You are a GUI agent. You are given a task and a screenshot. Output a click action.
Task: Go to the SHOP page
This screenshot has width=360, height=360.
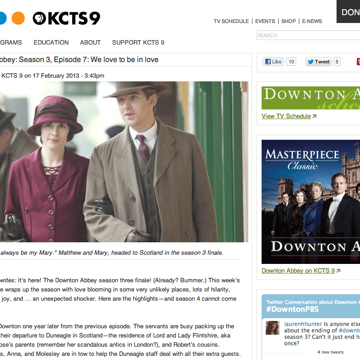288,21
